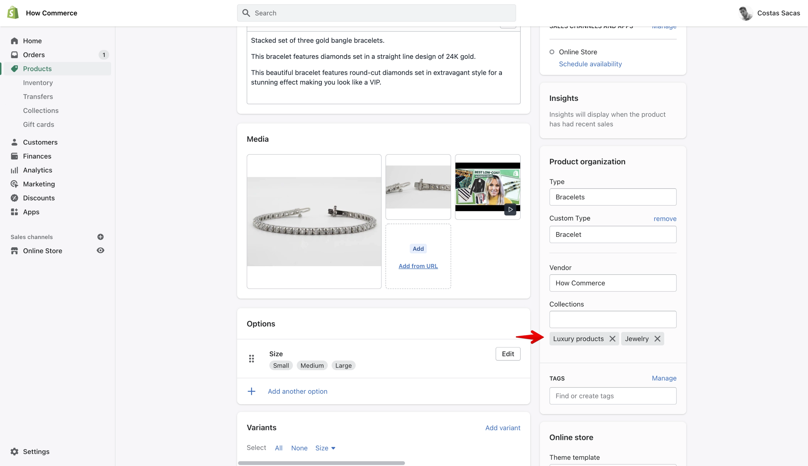Click the Customers person icon

[x=14, y=142]
